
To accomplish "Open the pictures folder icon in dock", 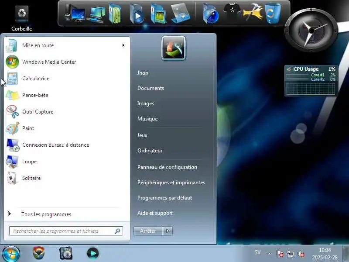I will [158, 14].
